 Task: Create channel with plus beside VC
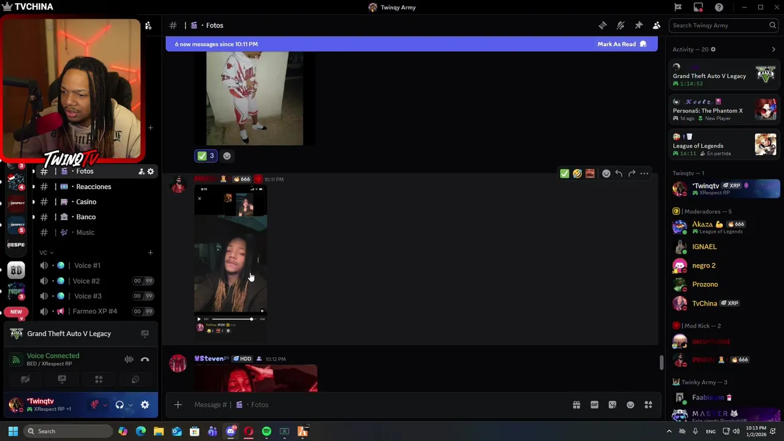(150, 252)
